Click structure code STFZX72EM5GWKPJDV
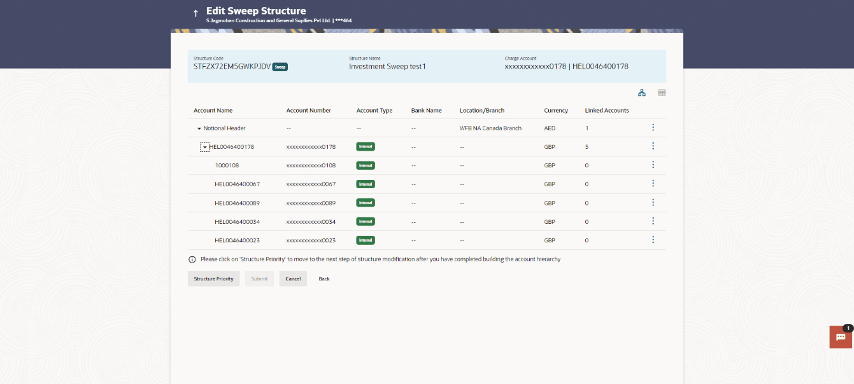Image resolution: width=854 pixels, height=384 pixels. pos(232,66)
